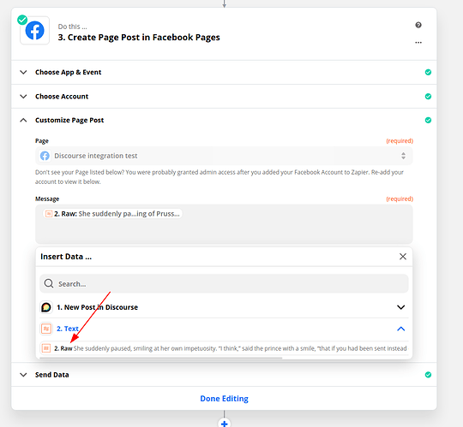Click the Discourse logo in Insert Data
The width and height of the screenshot is (463, 427).
coord(46,307)
